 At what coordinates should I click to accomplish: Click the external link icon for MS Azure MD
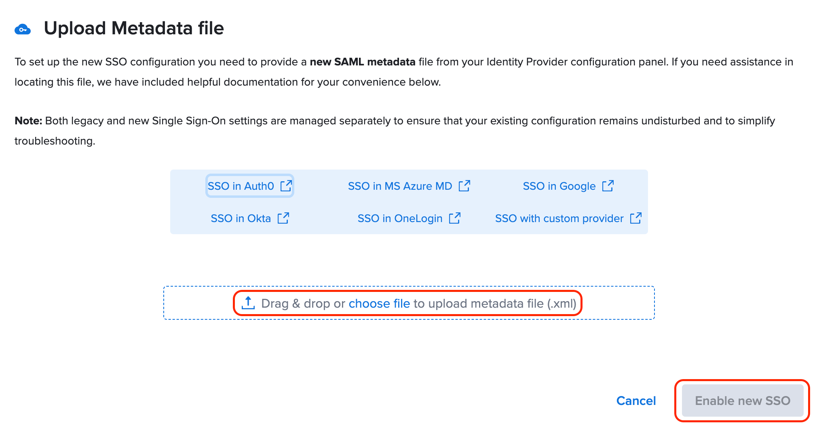[464, 186]
